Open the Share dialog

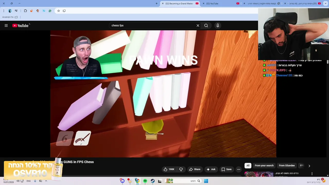point(195,169)
